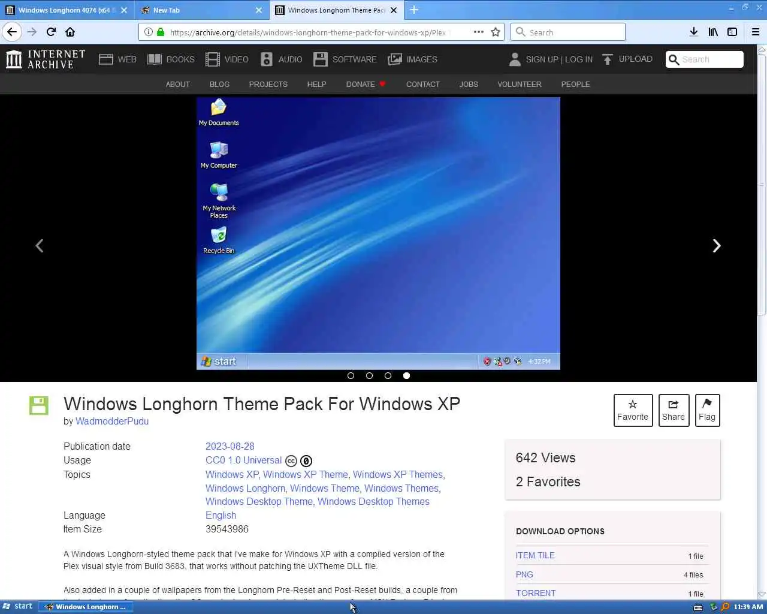Screen dimensions: 767x614
Task: Open the DONATE link
Action: (366, 85)
